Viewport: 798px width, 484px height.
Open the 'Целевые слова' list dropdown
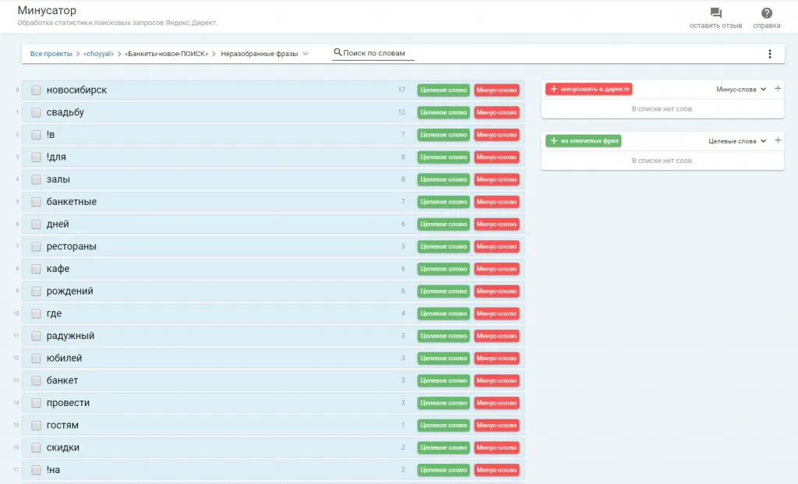pyautogui.click(x=737, y=141)
